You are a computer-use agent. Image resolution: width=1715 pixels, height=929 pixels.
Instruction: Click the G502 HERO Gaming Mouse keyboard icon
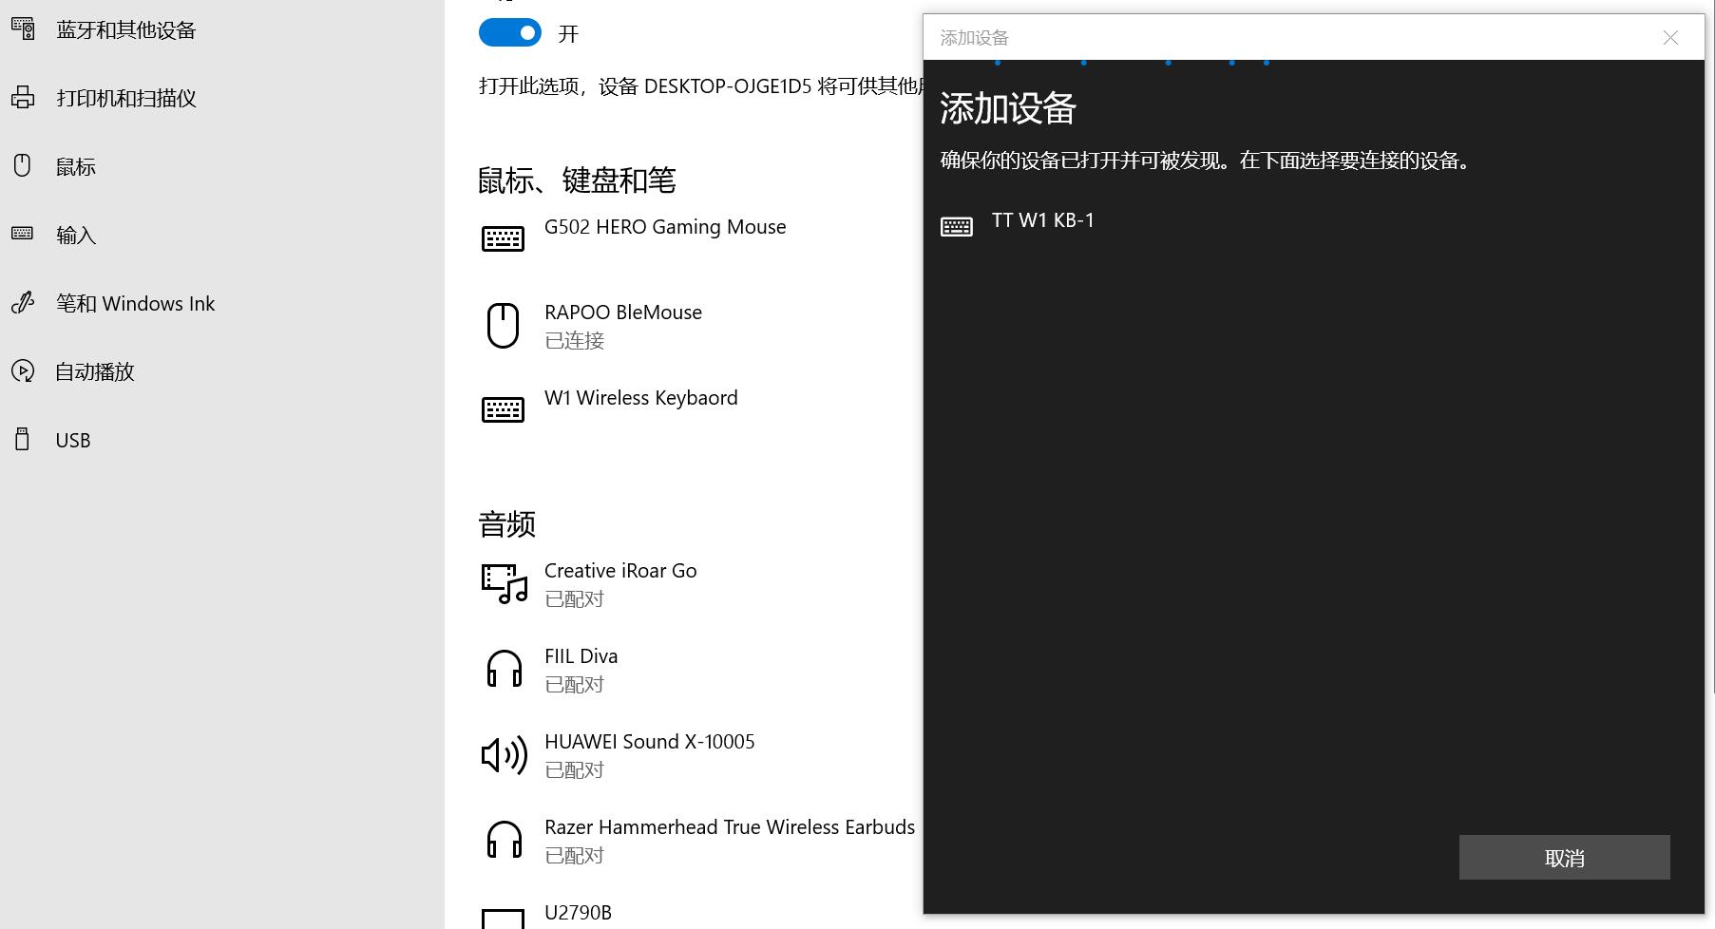(x=503, y=237)
